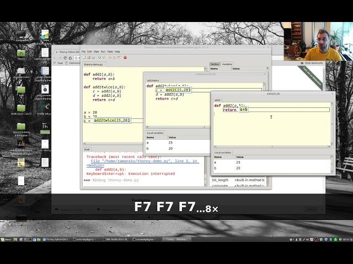Image resolution: width=353 pixels, height=264 pixels.
Task: Click highlighted a+b expression in add2 frame
Action: 244,109
